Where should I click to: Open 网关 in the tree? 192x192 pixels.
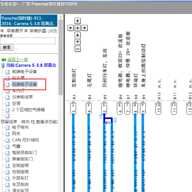tap(16, 134)
